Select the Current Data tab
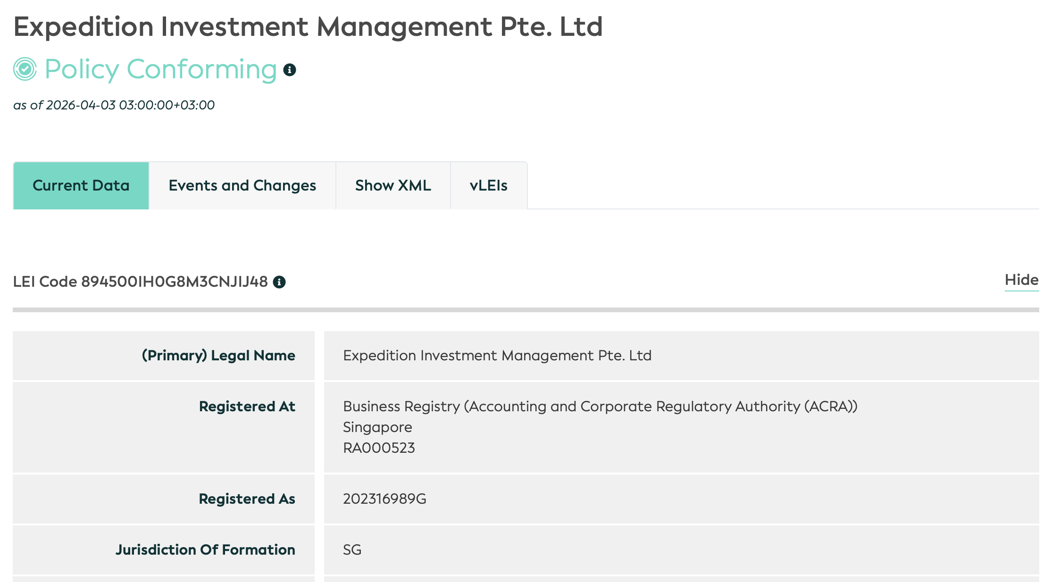The height and width of the screenshot is (582, 1052). pos(81,185)
